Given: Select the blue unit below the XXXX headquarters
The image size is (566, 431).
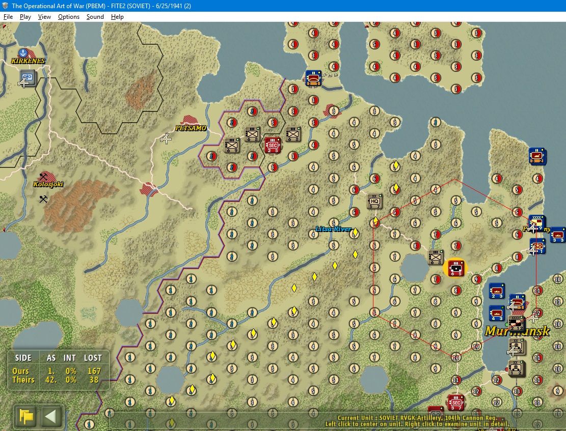Looking at the screenshot, I should pos(537,246).
